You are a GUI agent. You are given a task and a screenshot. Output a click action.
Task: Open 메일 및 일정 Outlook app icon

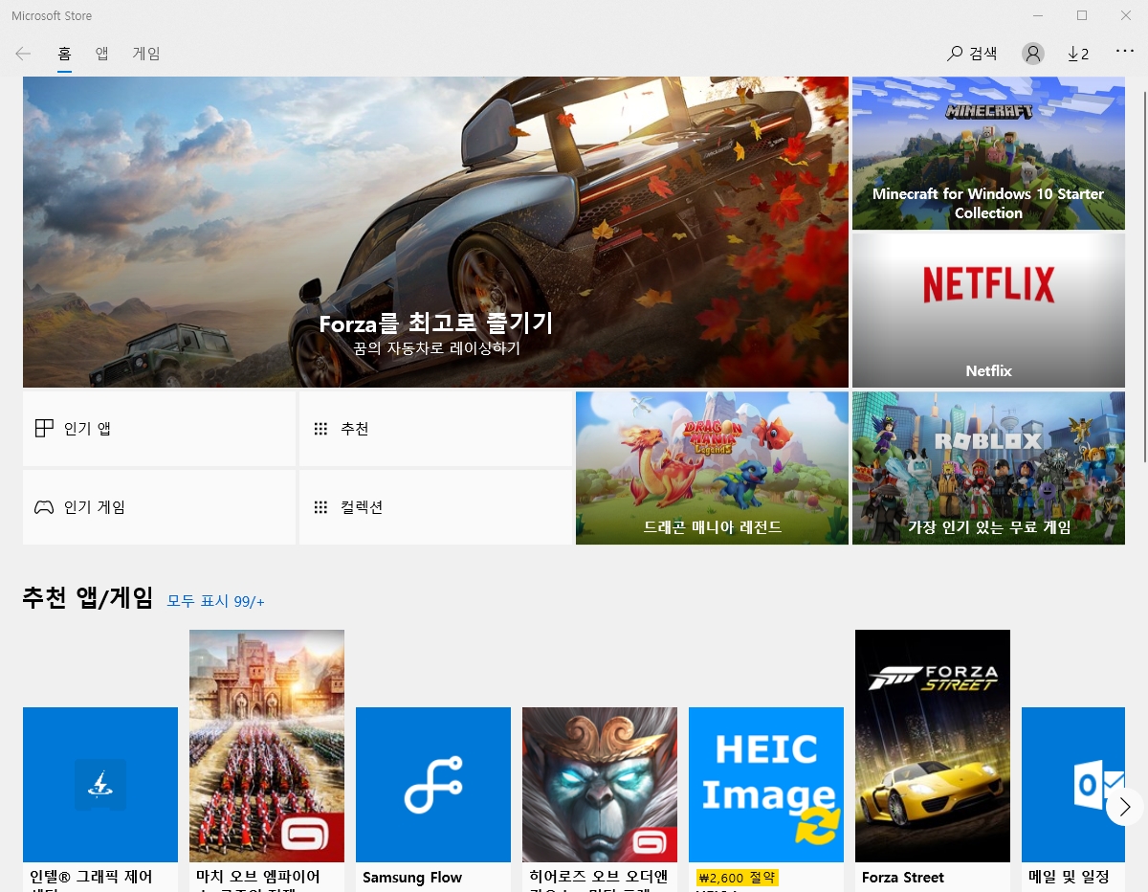[1073, 785]
